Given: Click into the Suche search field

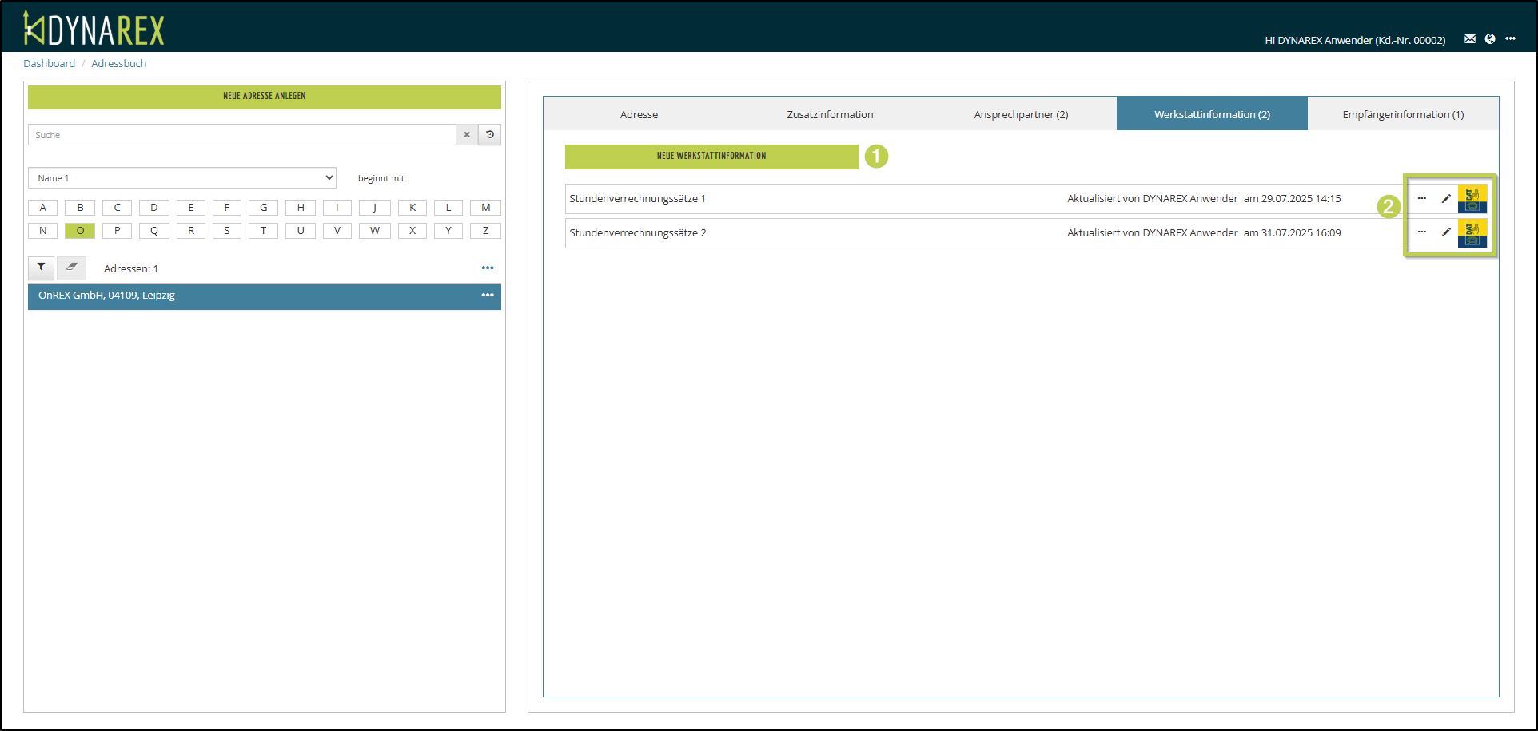Looking at the screenshot, I should (241, 135).
